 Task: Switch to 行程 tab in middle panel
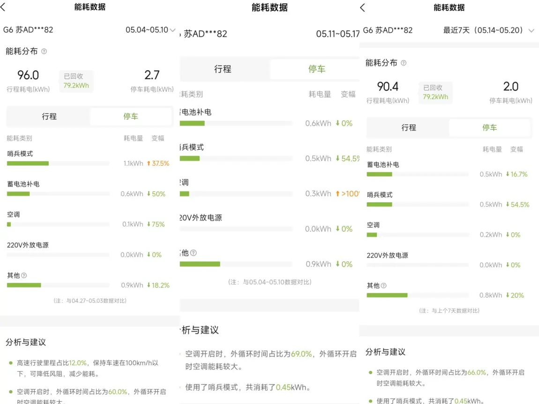pyautogui.click(x=223, y=69)
